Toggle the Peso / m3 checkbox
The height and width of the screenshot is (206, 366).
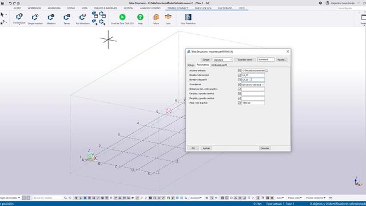pyautogui.click(x=239, y=103)
